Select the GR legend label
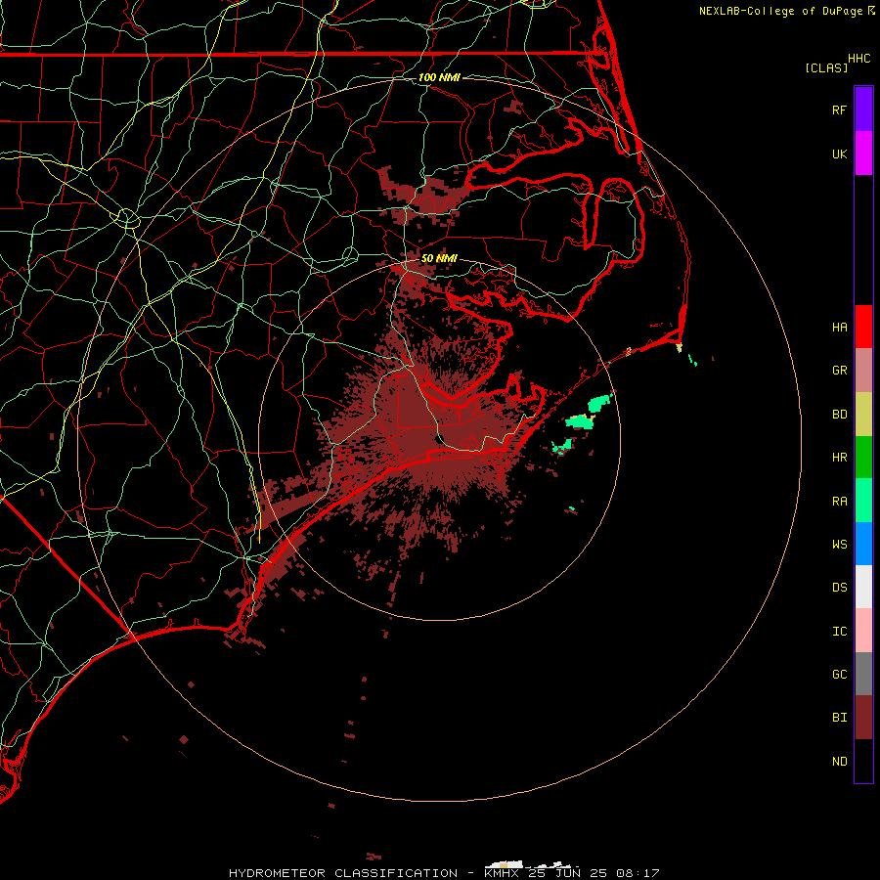Screen dimensions: 880x880 [x=839, y=371]
